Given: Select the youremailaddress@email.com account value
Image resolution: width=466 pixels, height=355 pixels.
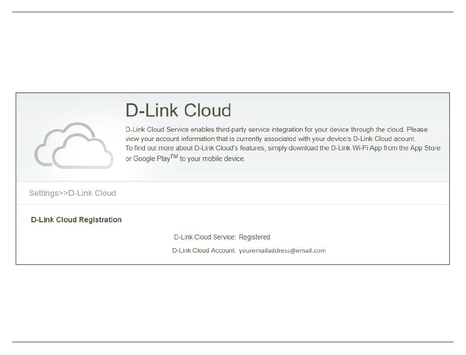Looking at the screenshot, I should (282, 251).
